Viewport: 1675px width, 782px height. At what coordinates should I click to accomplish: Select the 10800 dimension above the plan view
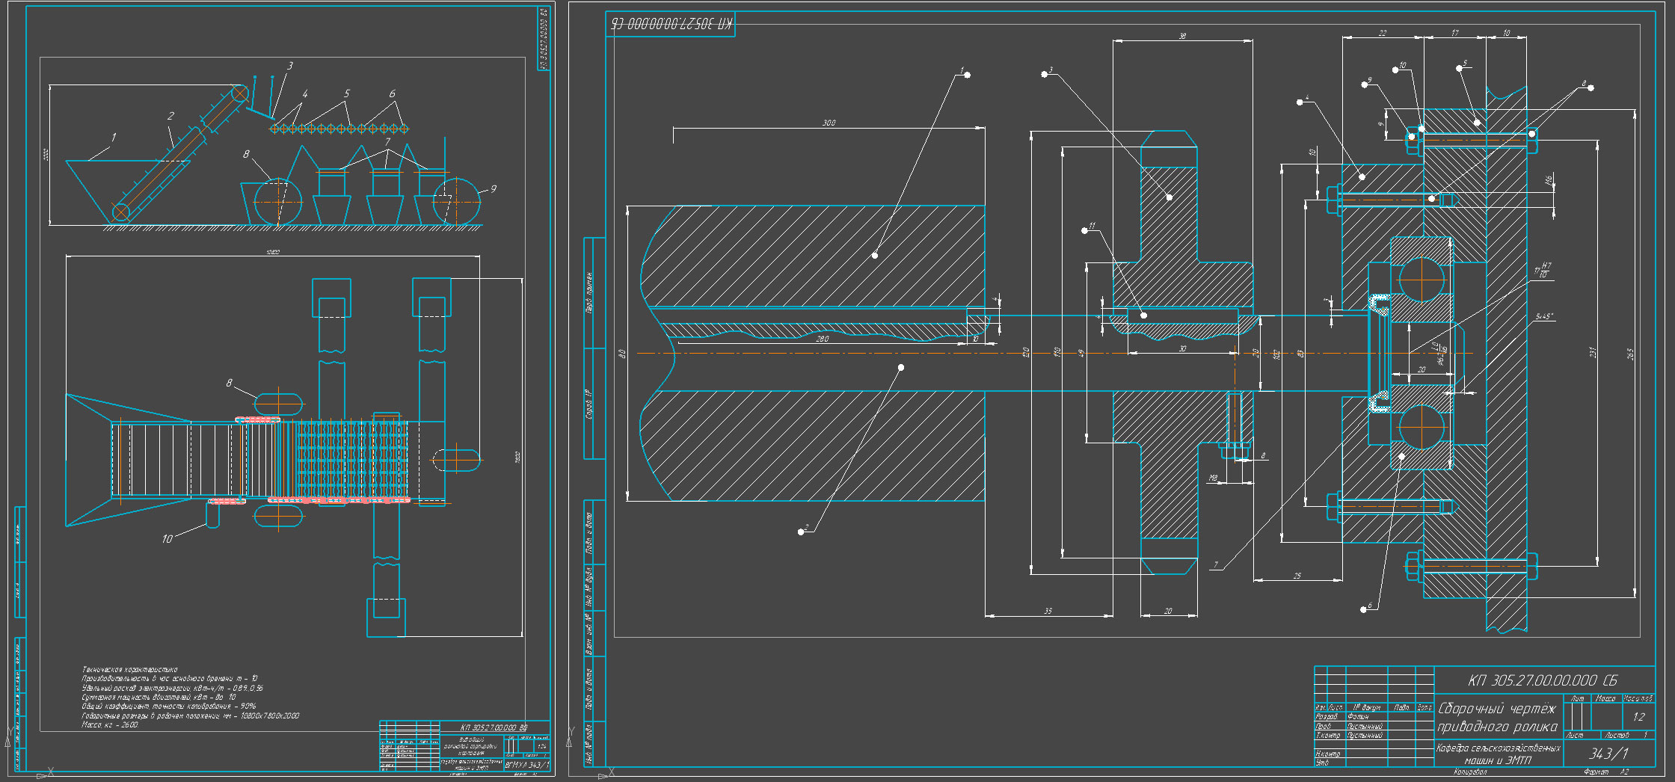pyautogui.click(x=272, y=252)
